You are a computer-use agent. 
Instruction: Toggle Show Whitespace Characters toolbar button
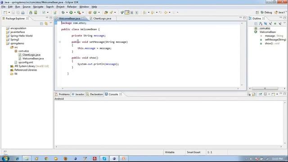coord(136,13)
